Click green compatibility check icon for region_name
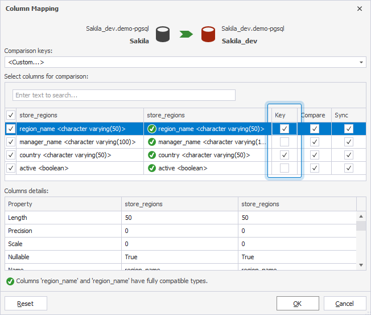371x315 pixels. (152, 129)
